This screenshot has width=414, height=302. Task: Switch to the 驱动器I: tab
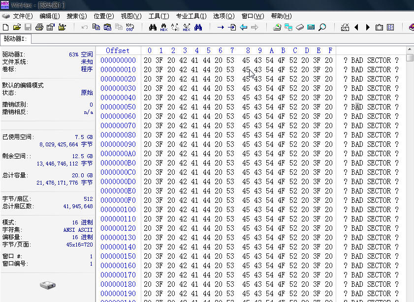click(x=15, y=39)
